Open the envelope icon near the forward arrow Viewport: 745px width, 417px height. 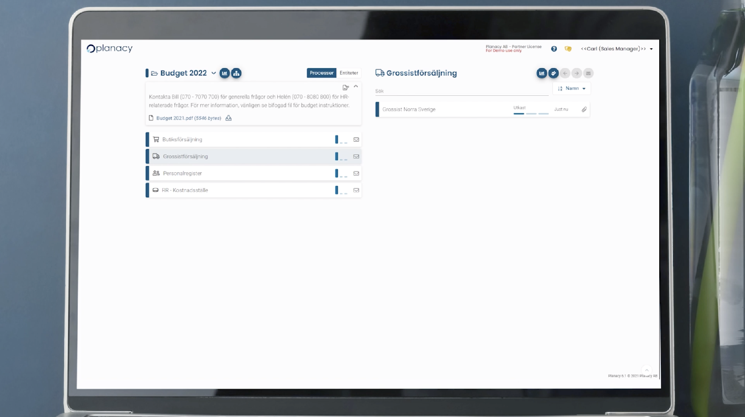pyautogui.click(x=589, y=73)
